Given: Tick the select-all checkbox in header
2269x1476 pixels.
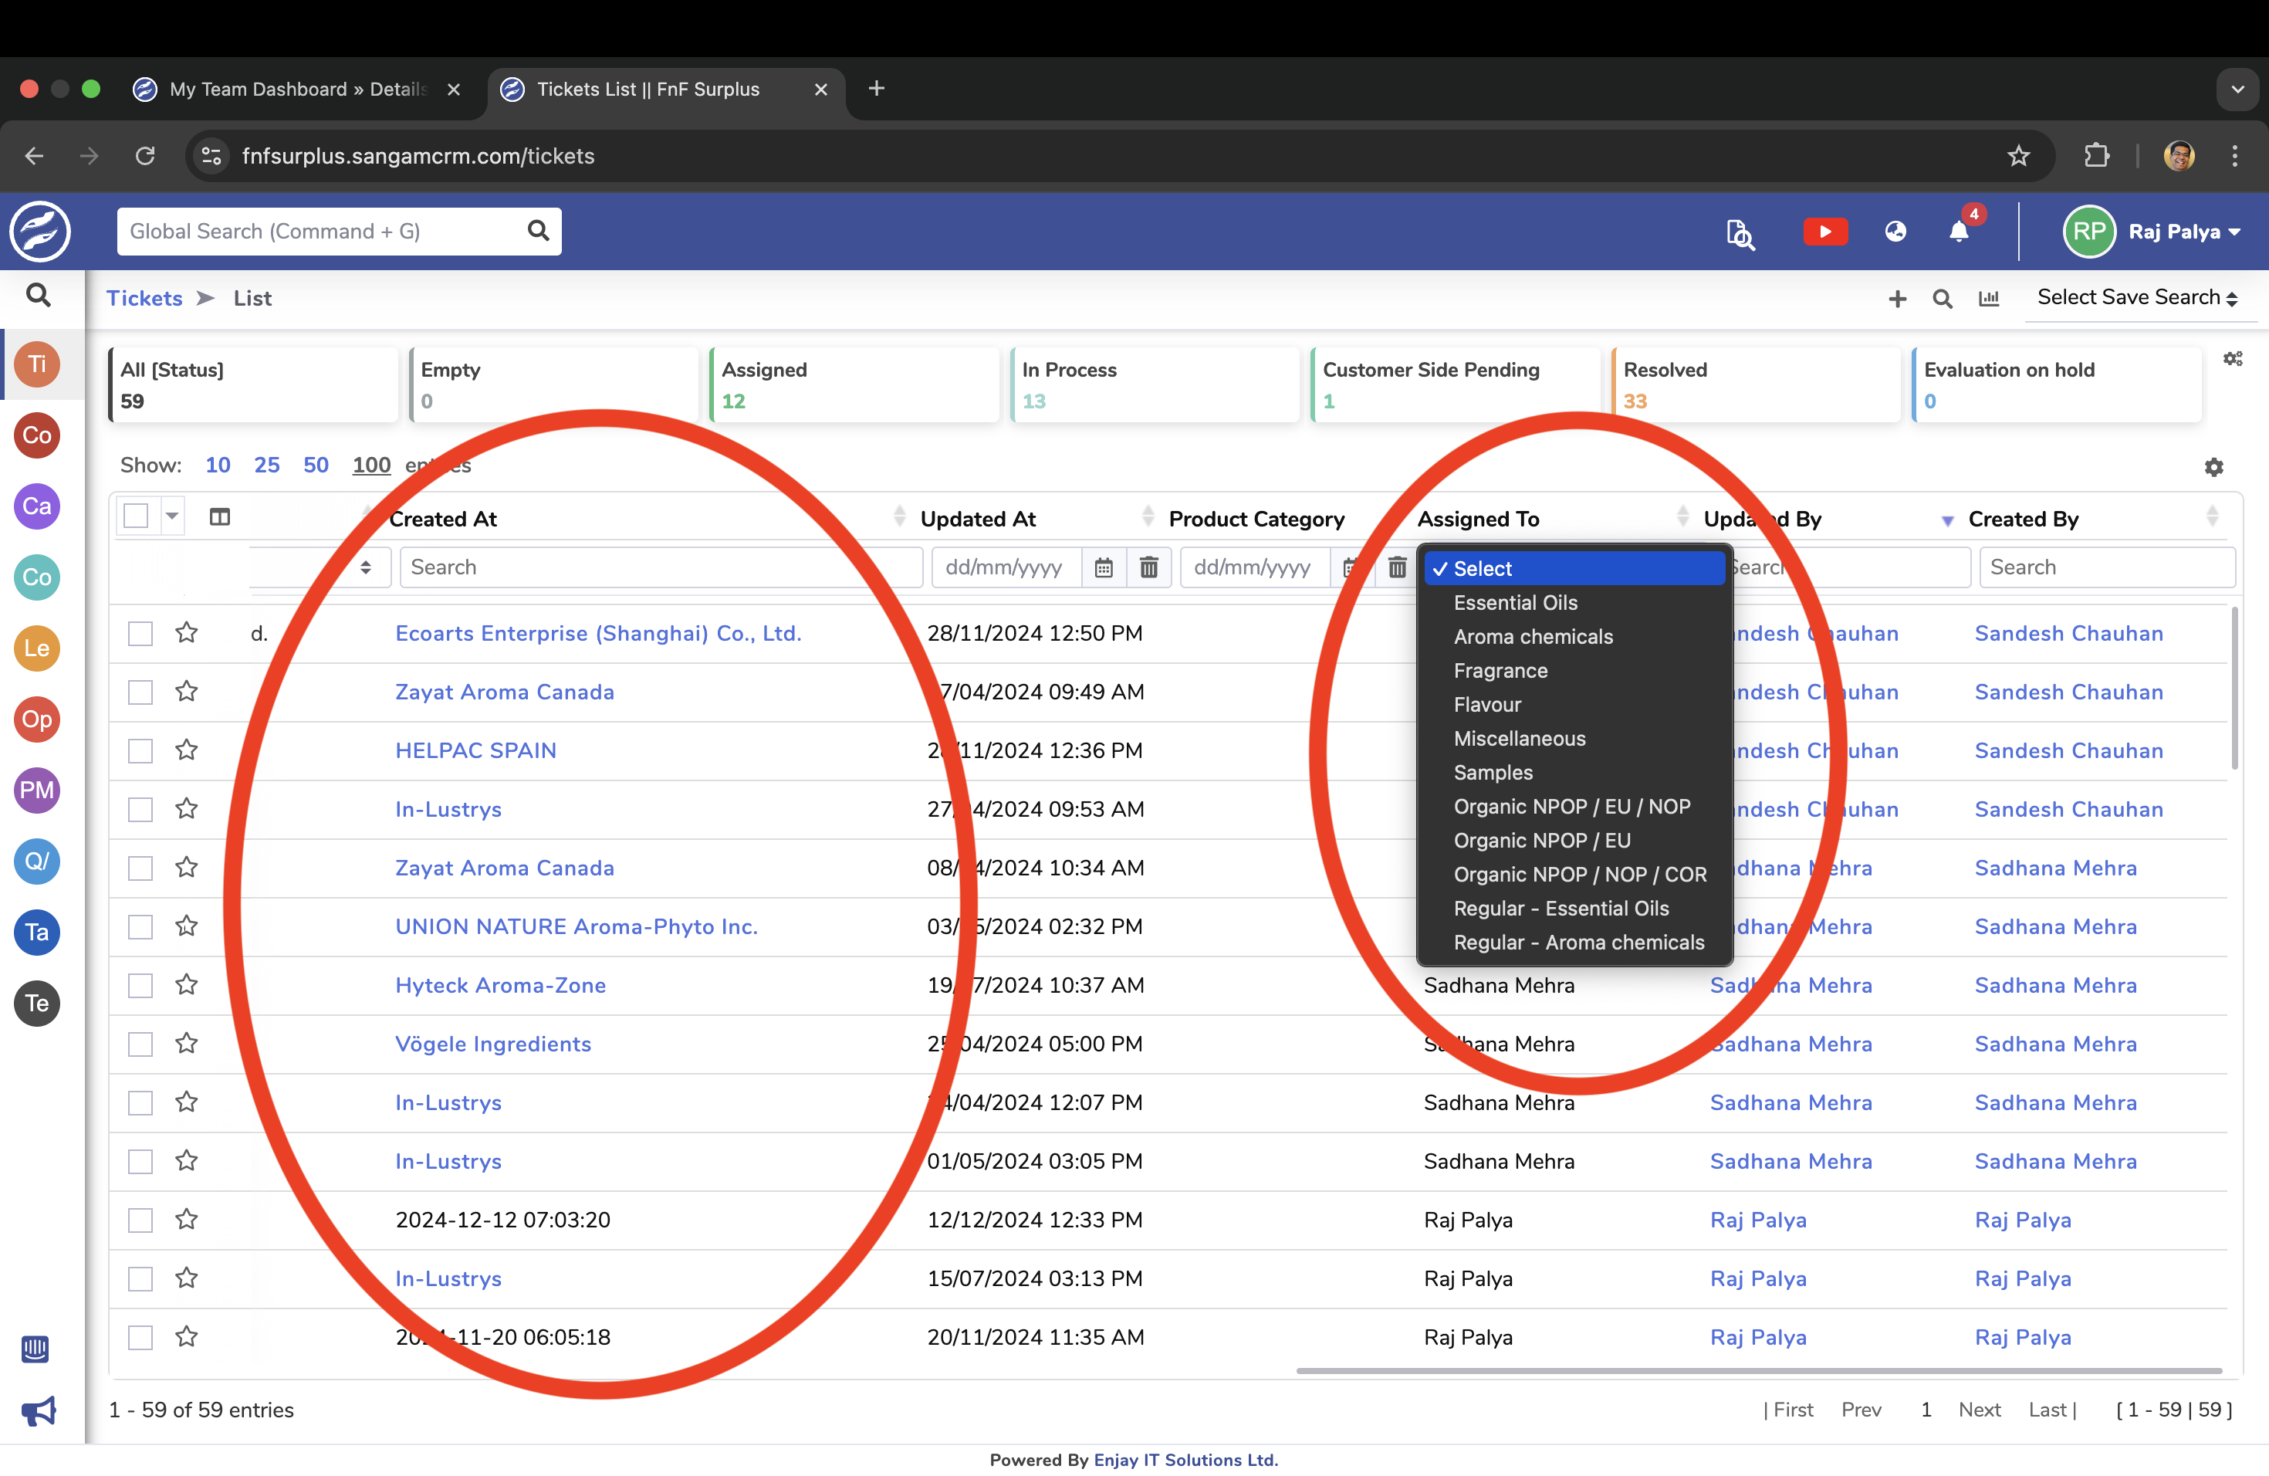Looking at the screenshot, I should (x=137, y=516).
